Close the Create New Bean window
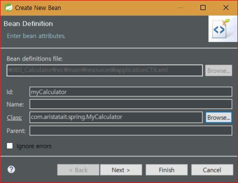The height and width of the screenshot is (183, 238). pyautogui.click(x=226, y=8)
